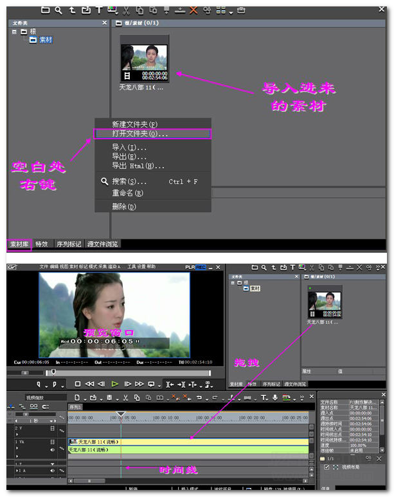This screenshot has height=497, width=394.
Task: Toggle video visibility on 2 V track
Action: (53, 428)
